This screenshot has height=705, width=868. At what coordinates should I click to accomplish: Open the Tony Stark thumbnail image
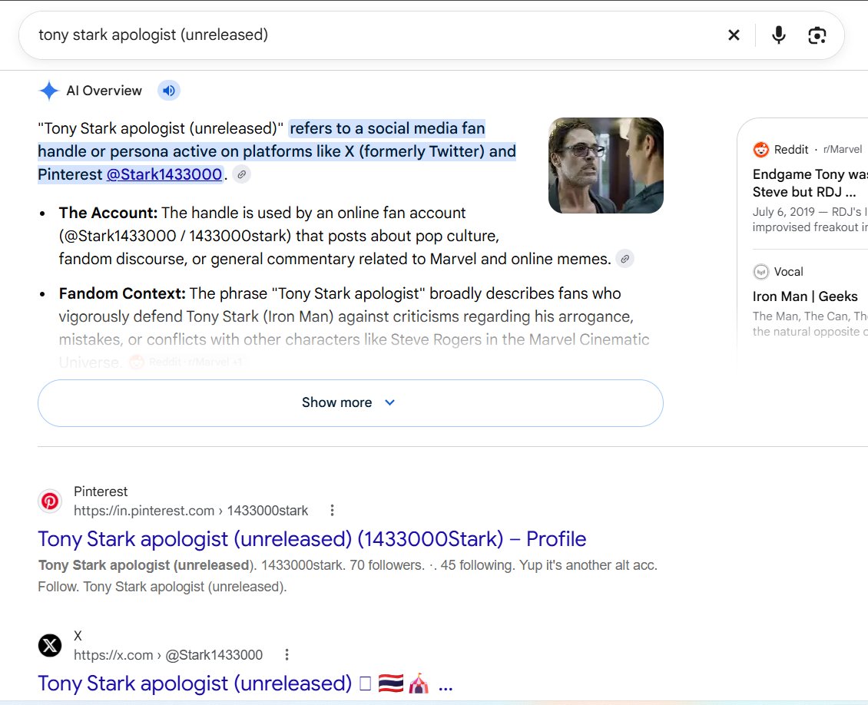tap(605, 165)
